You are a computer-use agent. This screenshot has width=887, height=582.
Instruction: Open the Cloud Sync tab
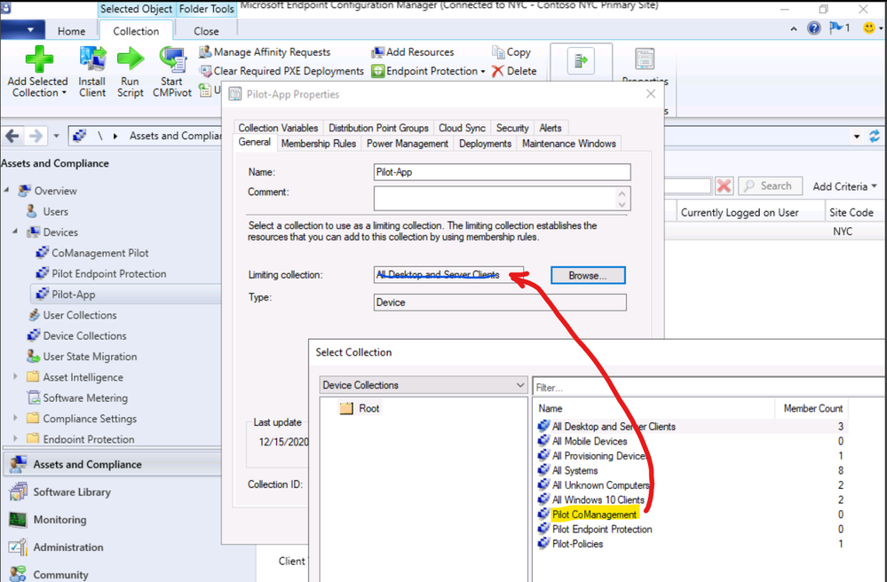pos(463,128)
